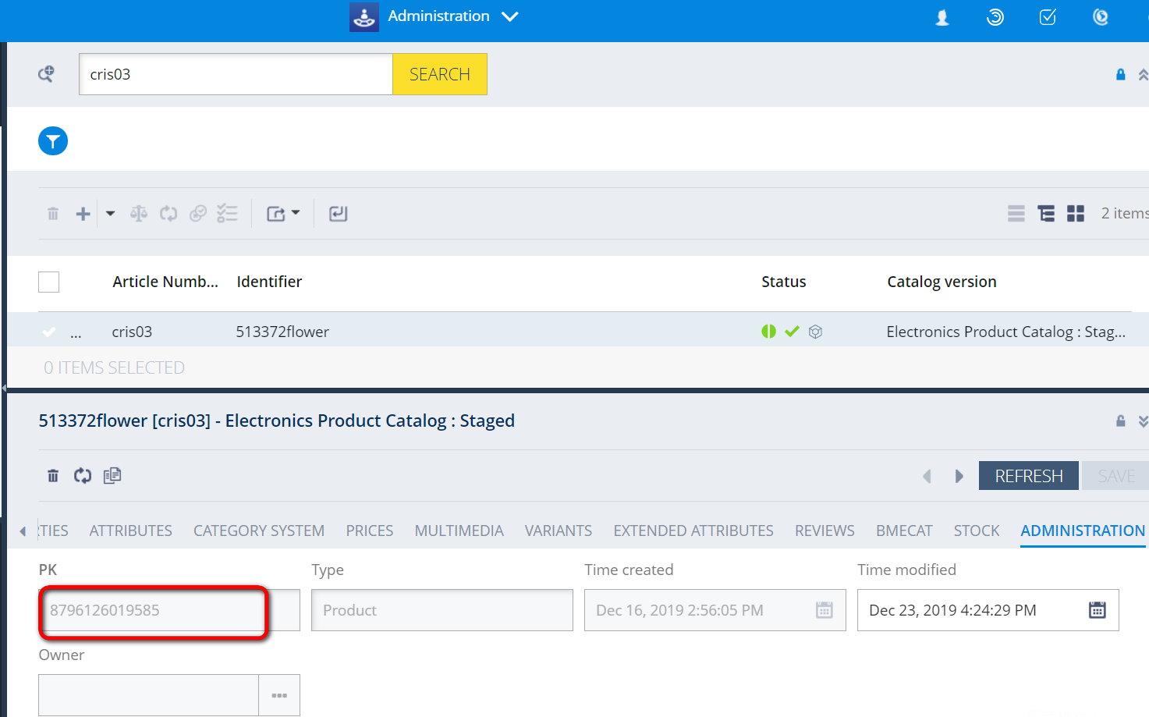Toggle the checkmark for the cris03 row
This screenshot has width=1149, height=717.
[x=49, y=332]
